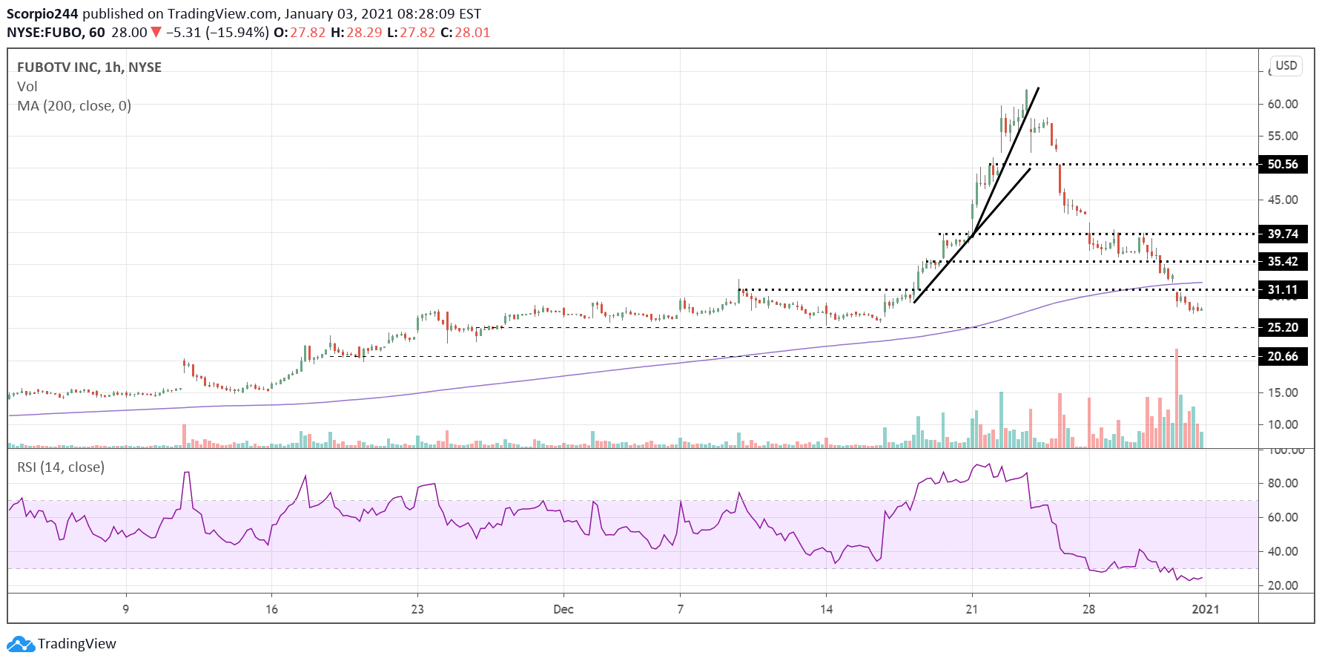The height and width of the screenshot is (664, 1322).
Task: Click the 10.00 price axis tick
Action: [1283, 424]
